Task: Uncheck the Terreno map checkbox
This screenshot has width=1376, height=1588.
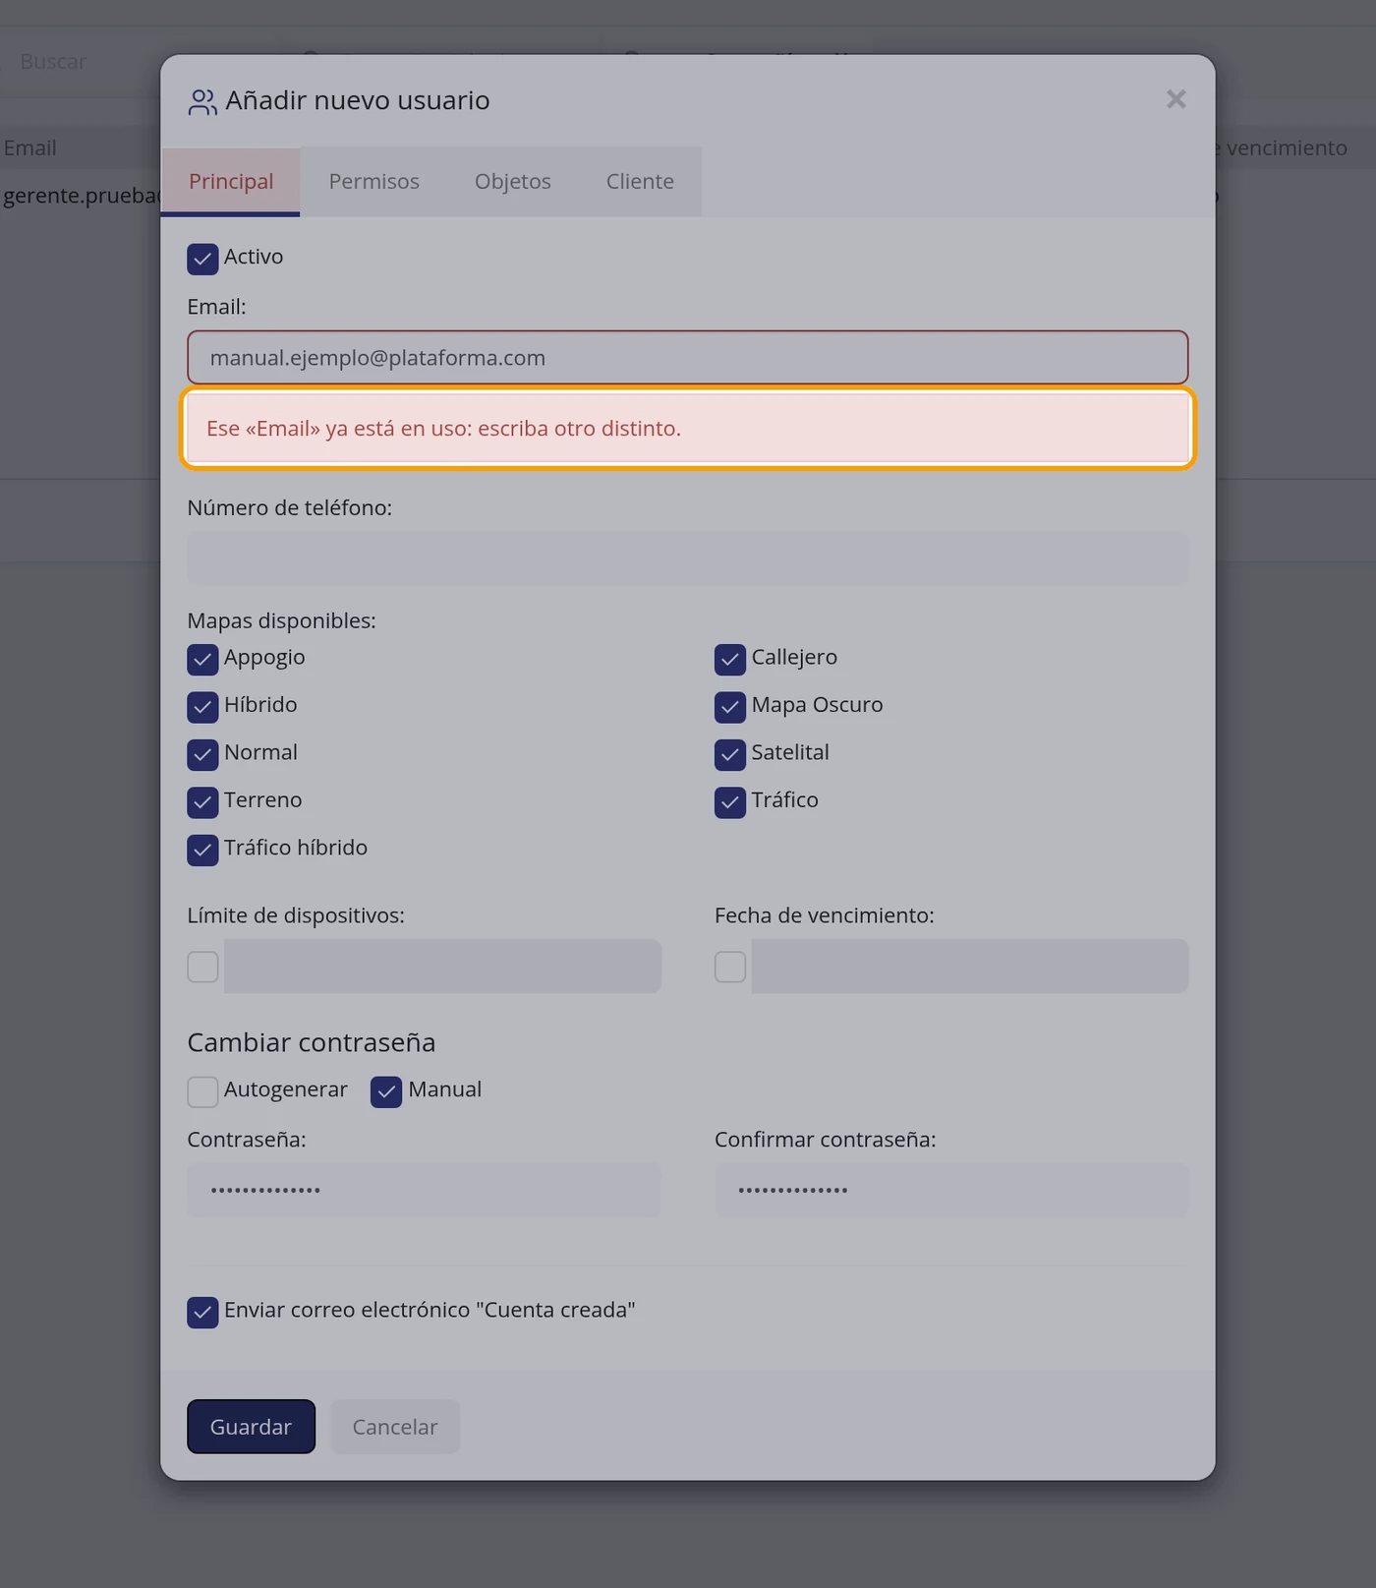Action: (x=202, y=801)
